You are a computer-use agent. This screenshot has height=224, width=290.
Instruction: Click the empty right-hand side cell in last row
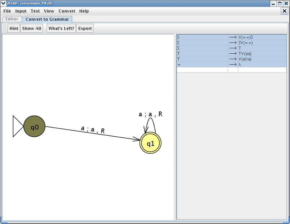click(x=262, y=70)
